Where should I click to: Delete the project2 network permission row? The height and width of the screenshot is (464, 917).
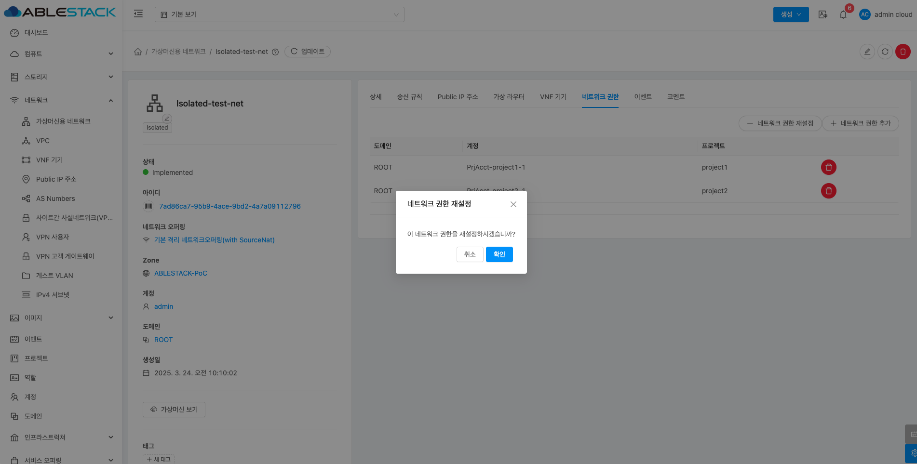[x=828, y=191]
